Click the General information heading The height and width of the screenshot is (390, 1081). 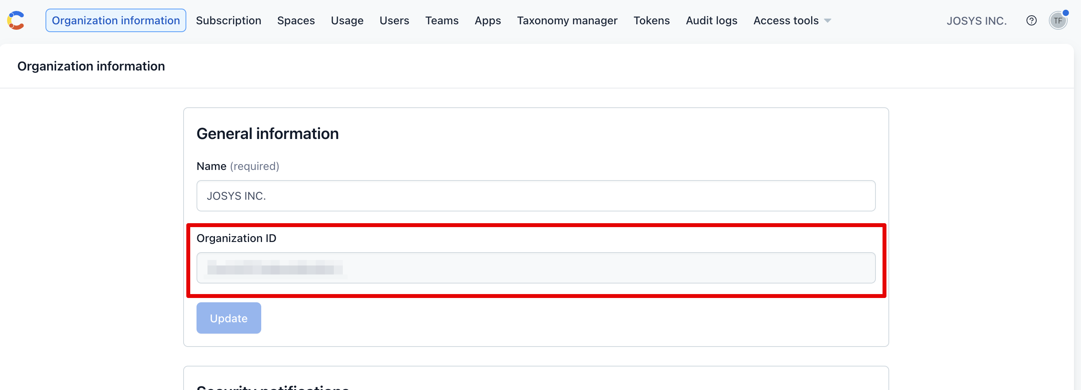268,134
